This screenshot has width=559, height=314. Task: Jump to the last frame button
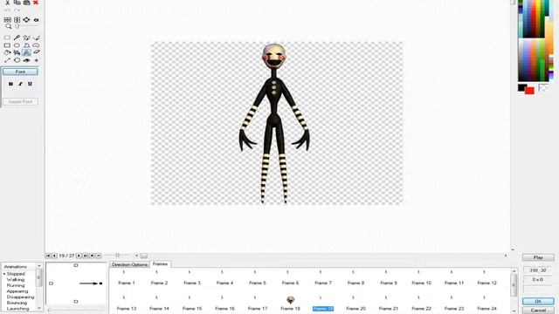[86, 256]
